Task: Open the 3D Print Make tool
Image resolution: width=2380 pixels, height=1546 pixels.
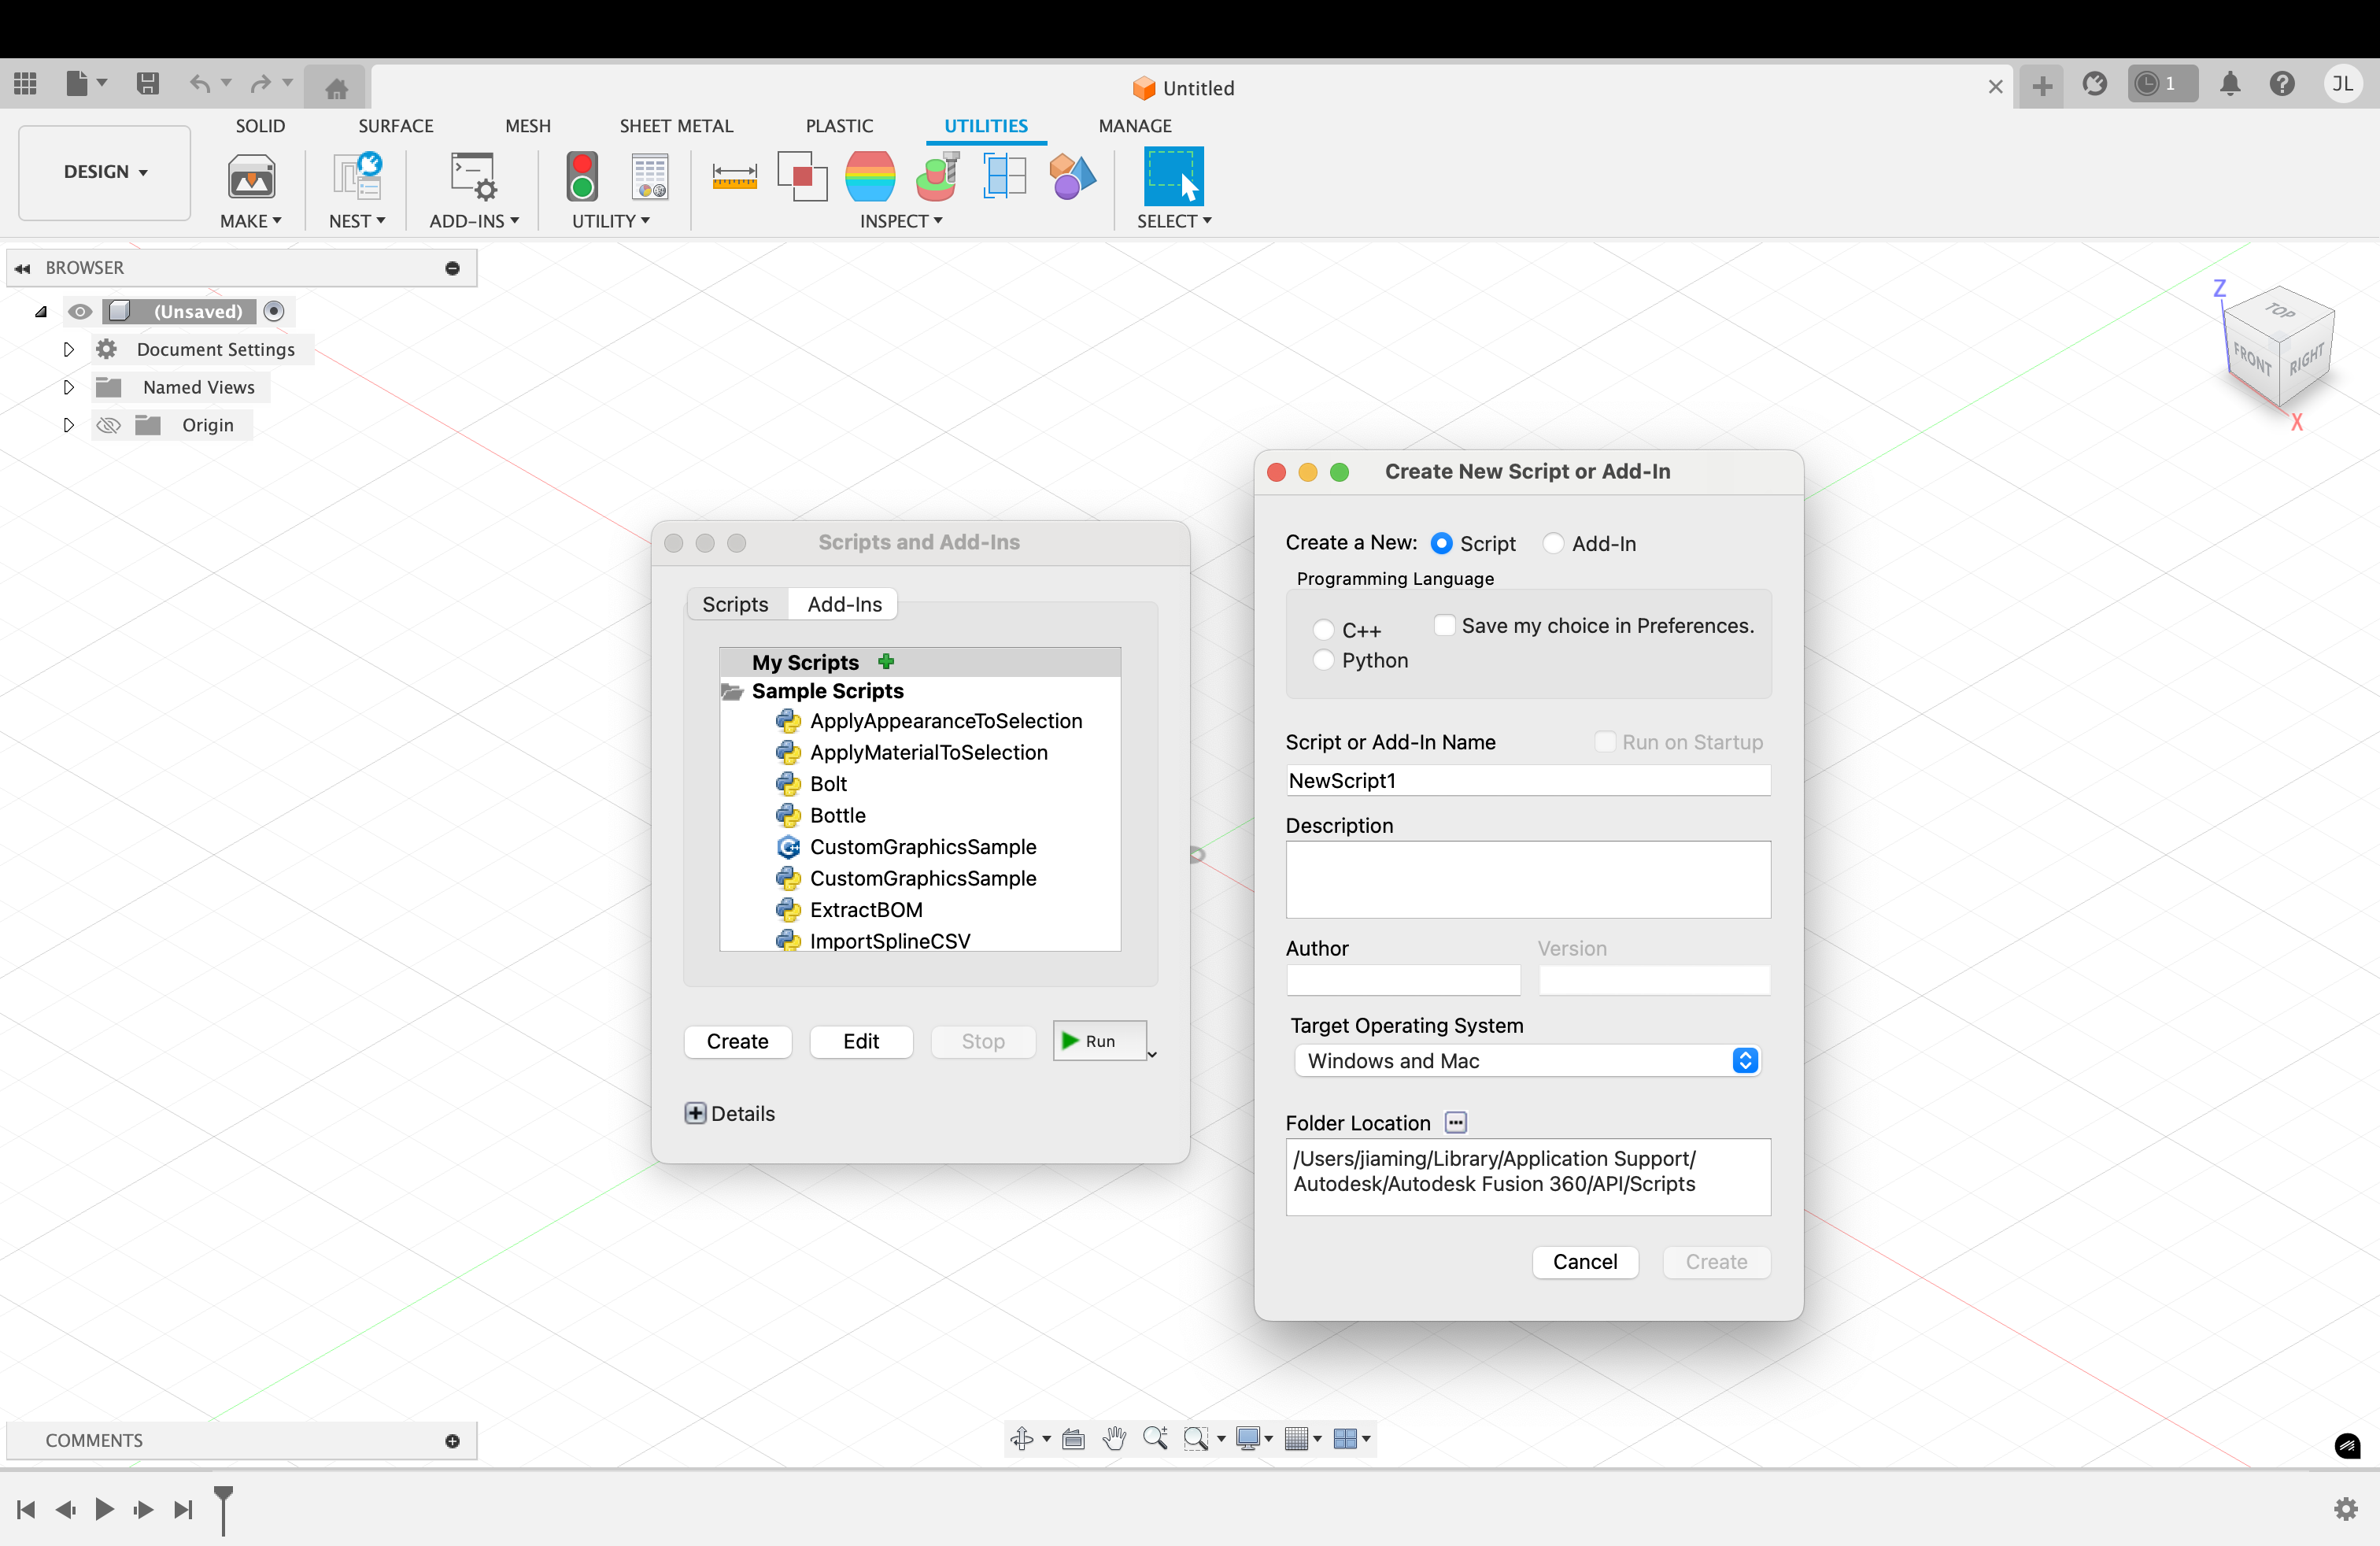Action: [x=251, y=178]
